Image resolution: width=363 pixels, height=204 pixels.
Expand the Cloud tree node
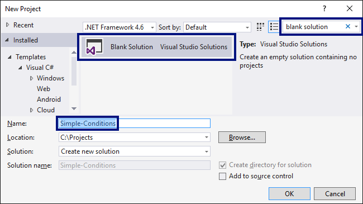31,110
